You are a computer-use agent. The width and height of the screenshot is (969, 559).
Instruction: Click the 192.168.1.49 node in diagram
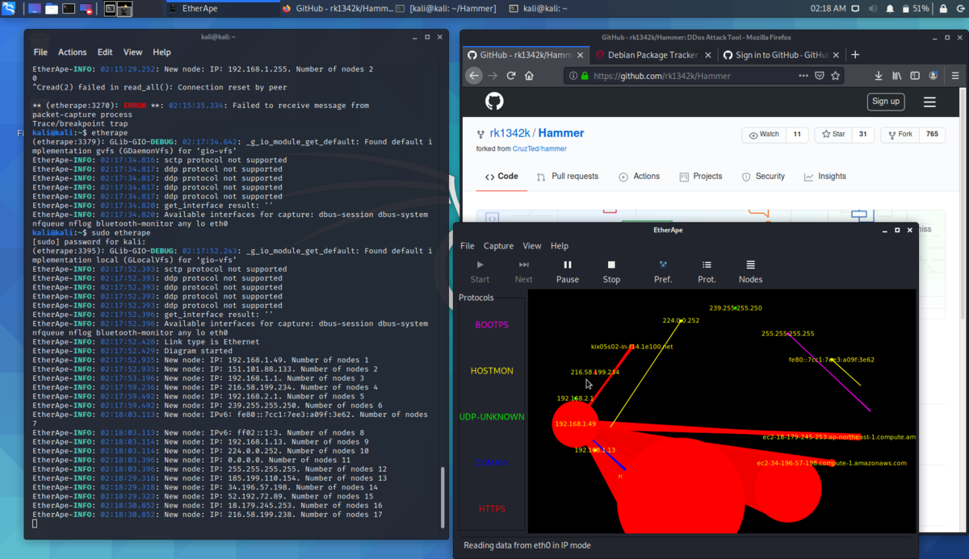575,424
